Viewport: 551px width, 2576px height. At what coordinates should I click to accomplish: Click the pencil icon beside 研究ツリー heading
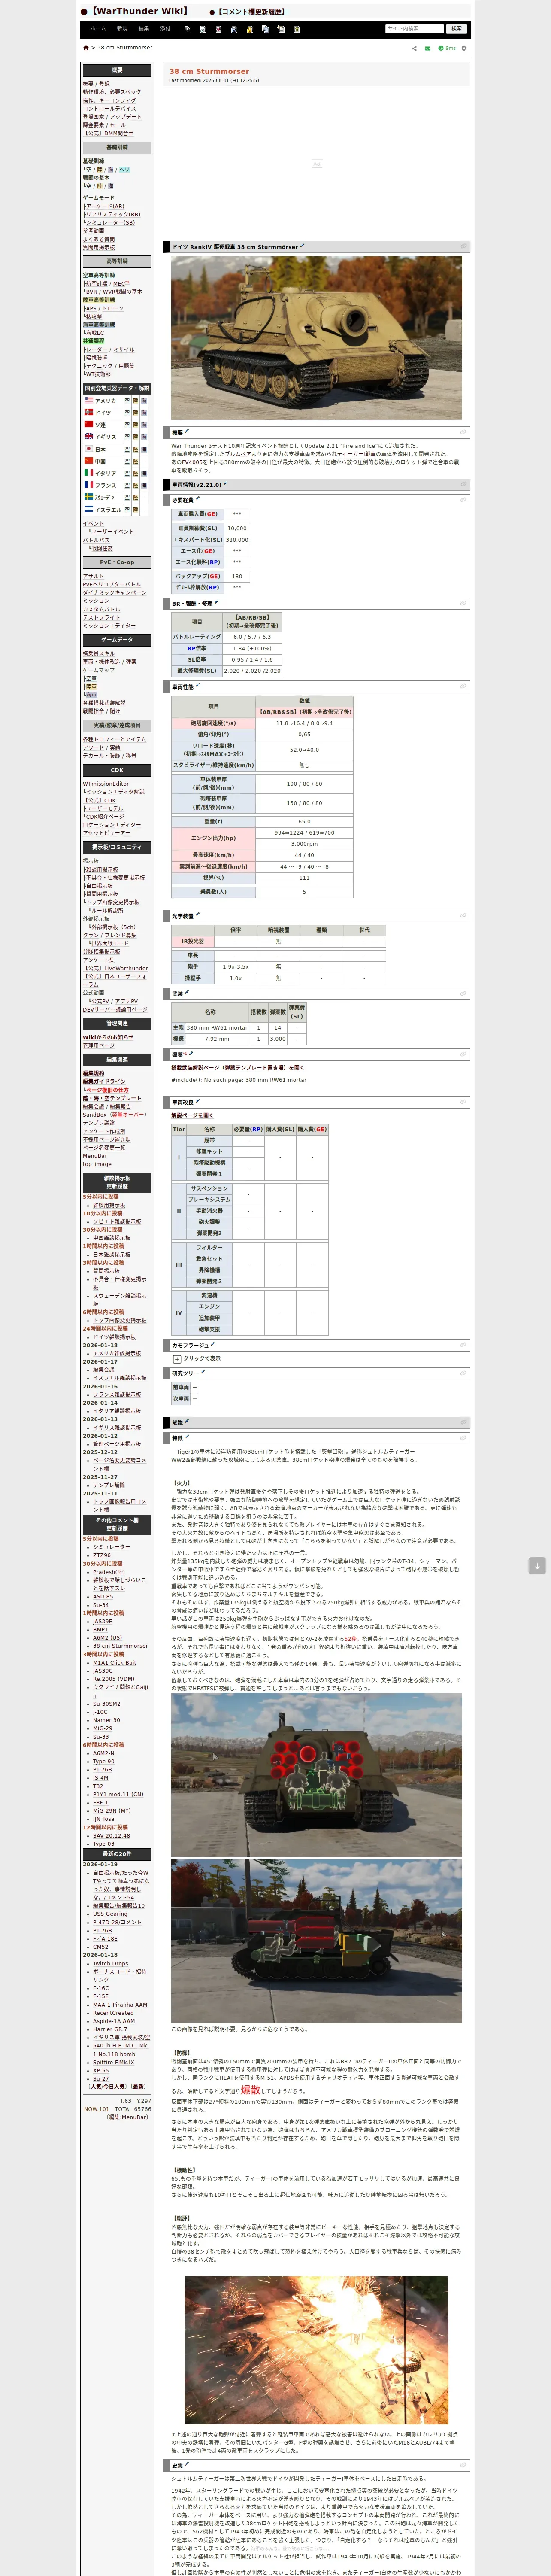(203, 1372)
